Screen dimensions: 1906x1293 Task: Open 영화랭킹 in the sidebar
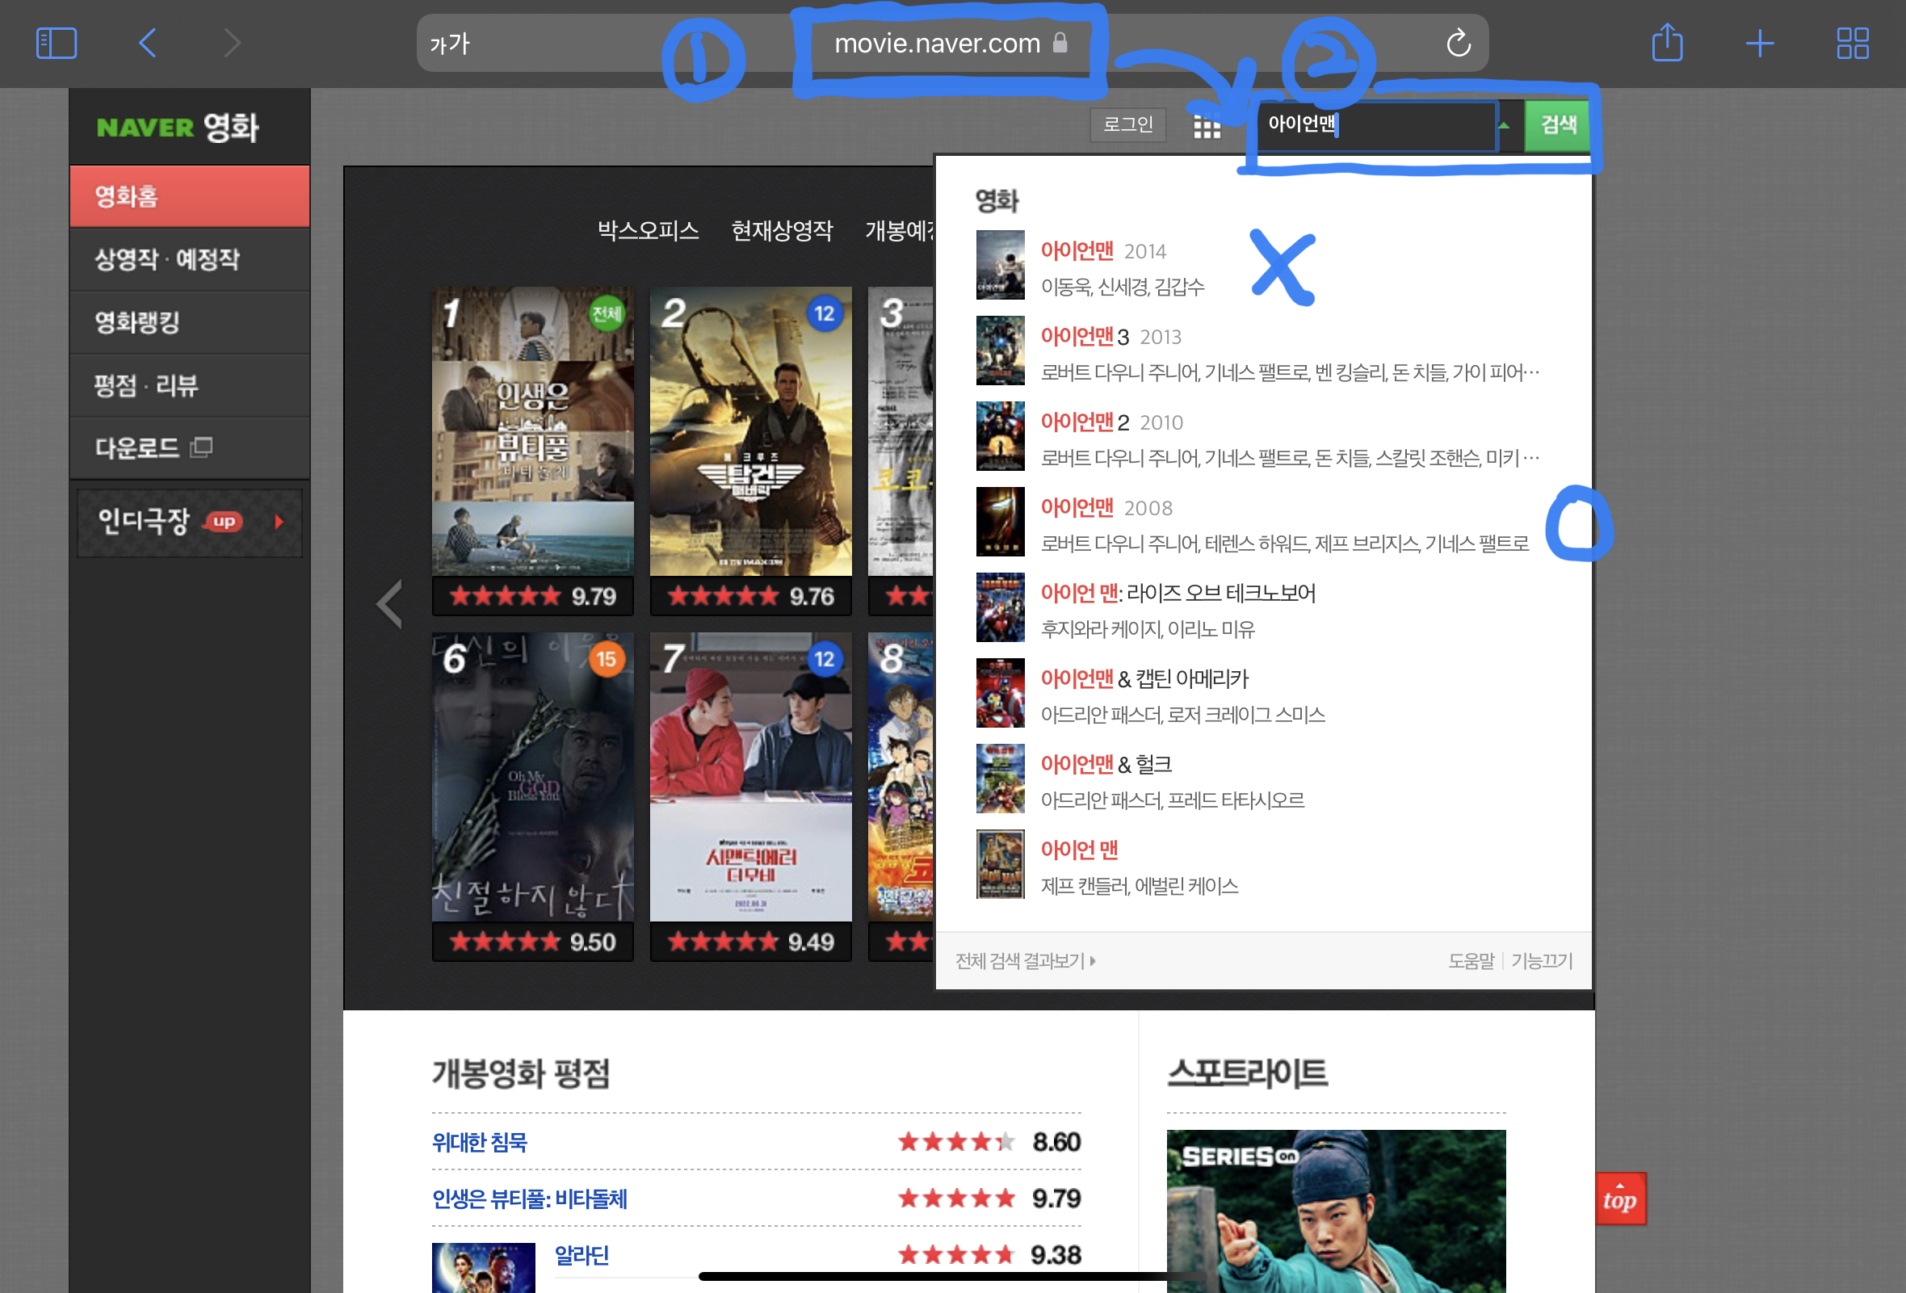click(190, 322)
